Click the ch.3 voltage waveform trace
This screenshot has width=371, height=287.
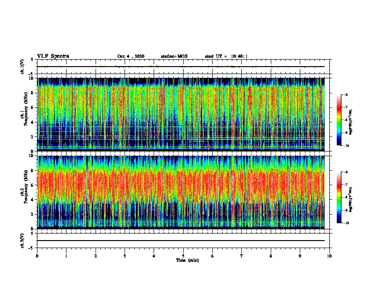click(181, 241)
